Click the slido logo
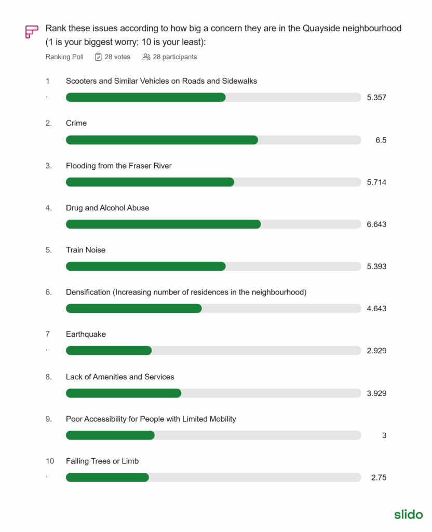Screen dimensions: 432x532 click(408, 514)
